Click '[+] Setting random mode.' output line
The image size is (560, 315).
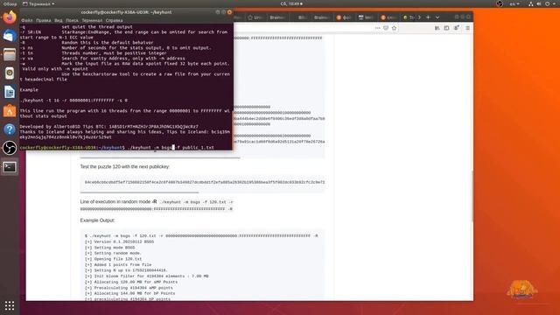[x=113, y=253]
